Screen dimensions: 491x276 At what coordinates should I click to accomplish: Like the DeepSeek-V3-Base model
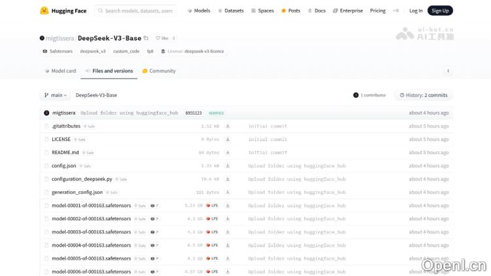[x=162, y=38]
